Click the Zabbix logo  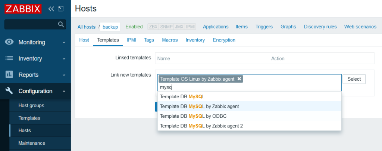coord(23,9)
